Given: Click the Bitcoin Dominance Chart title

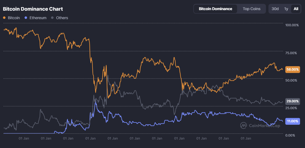Looking at the screenshot, I should (x=33, y=9).
